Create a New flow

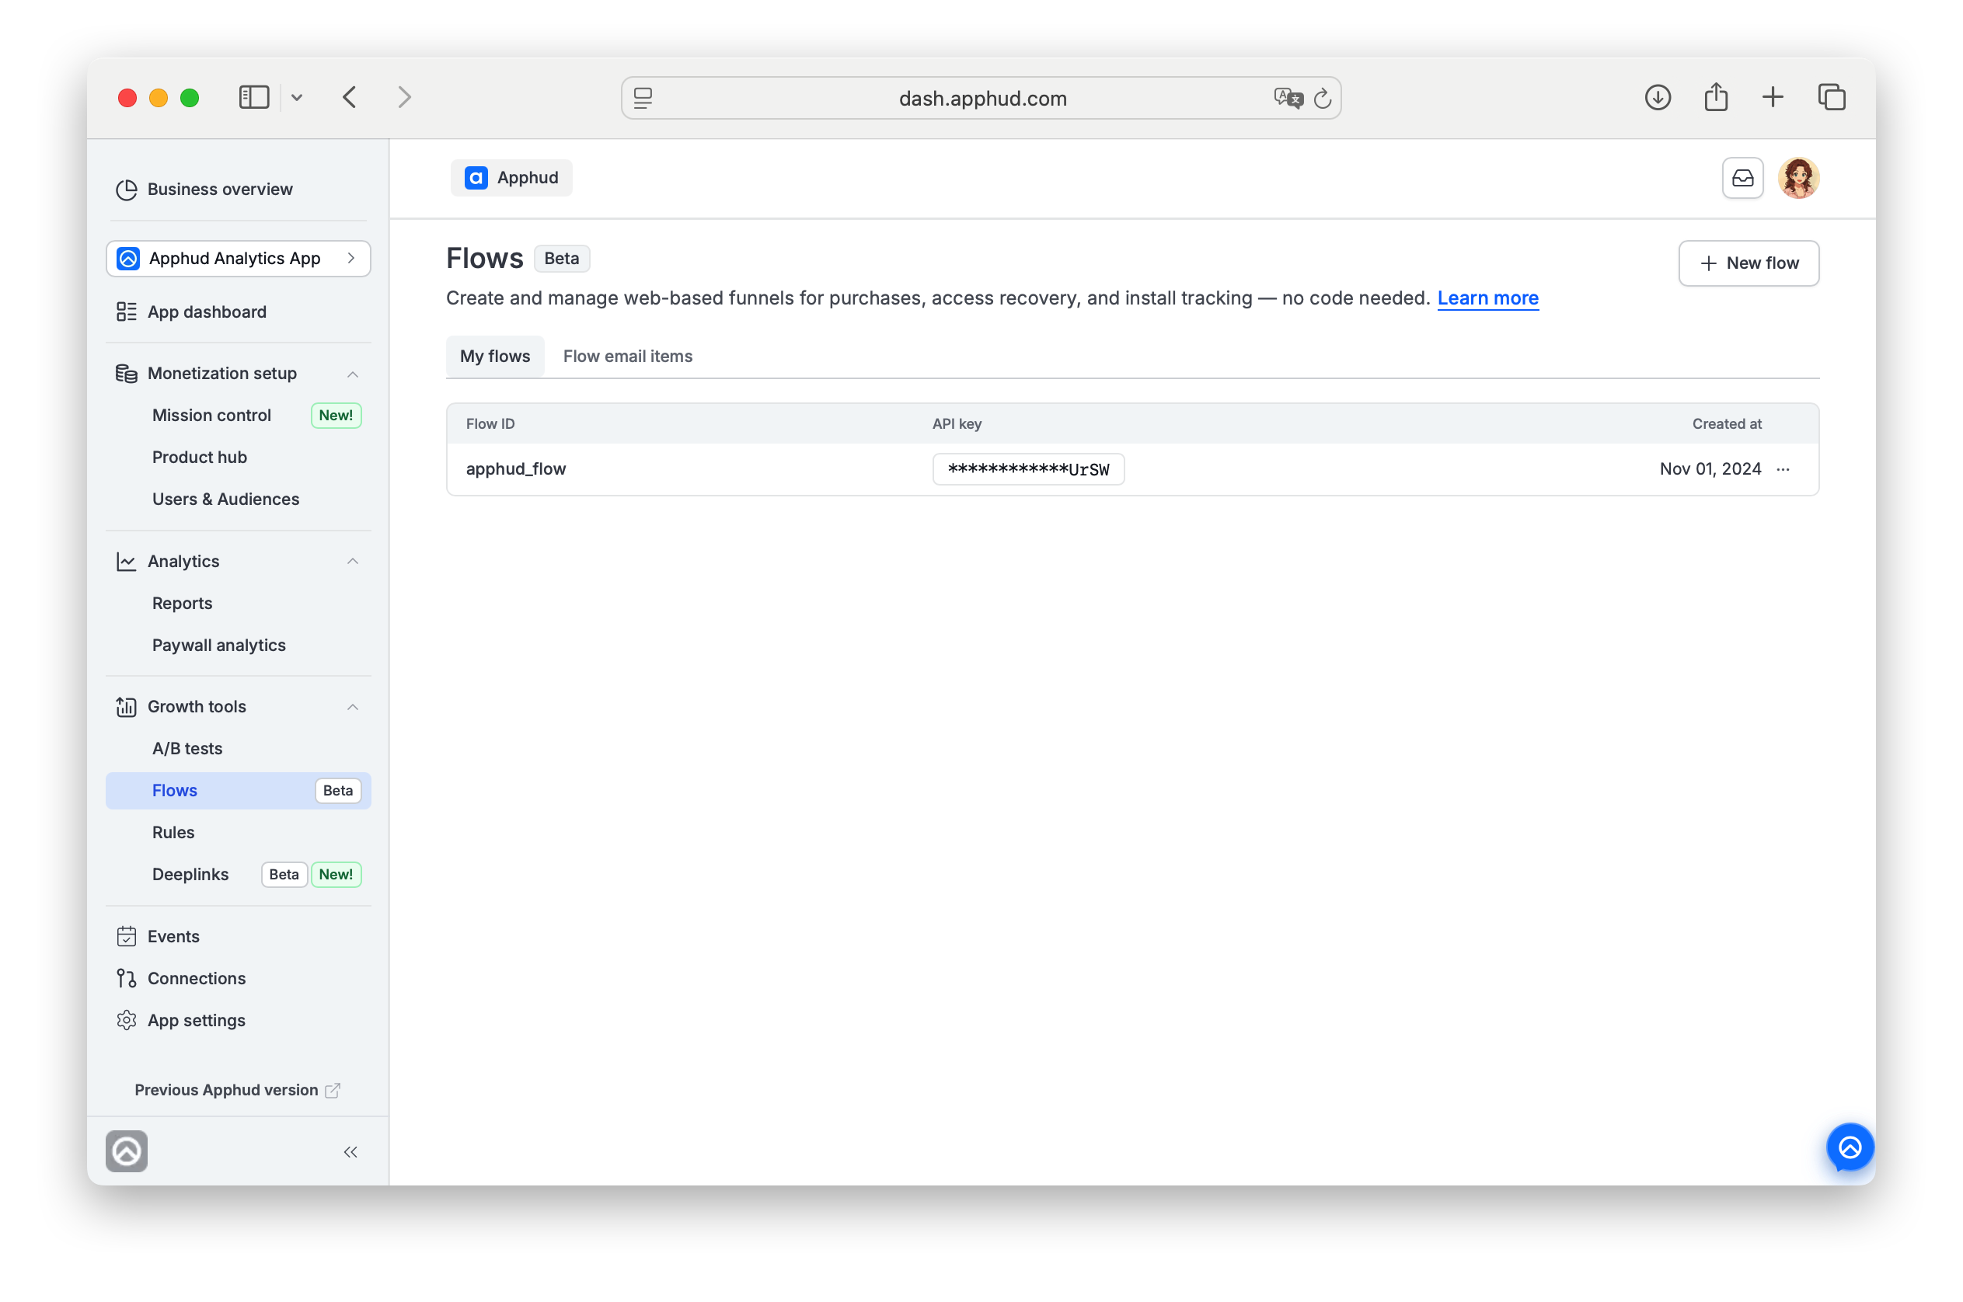coord(1749,263)
